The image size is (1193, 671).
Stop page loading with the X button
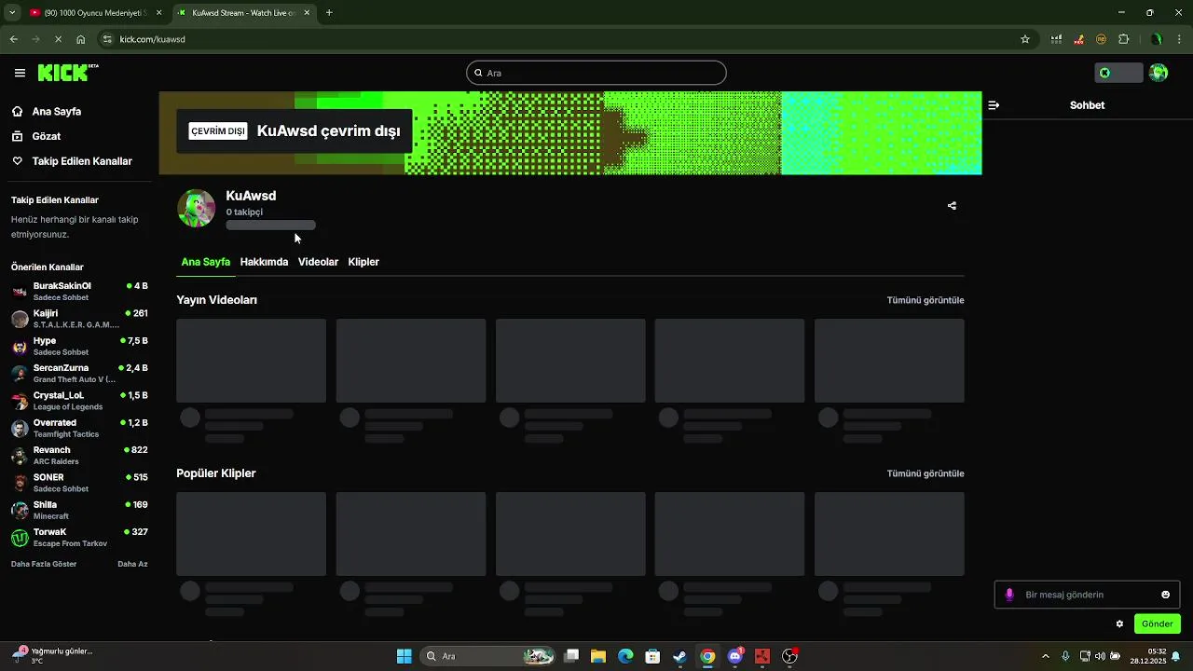click(x=58, y=39)
